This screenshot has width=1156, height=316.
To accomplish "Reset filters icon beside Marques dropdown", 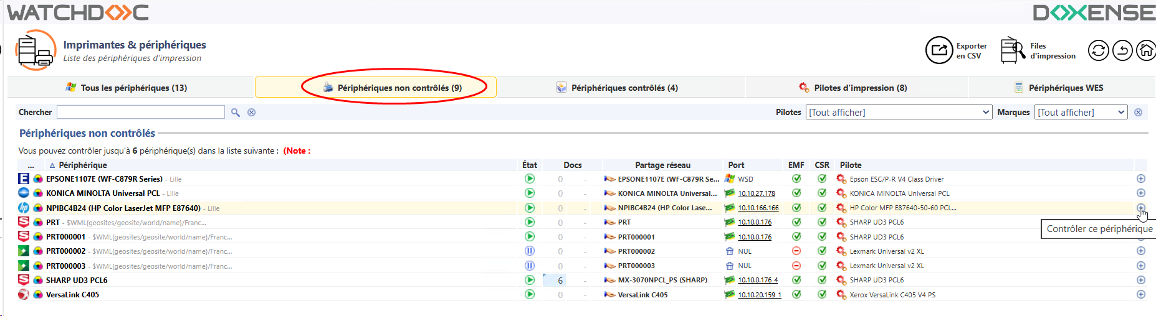I will (x=1138, y=113).
